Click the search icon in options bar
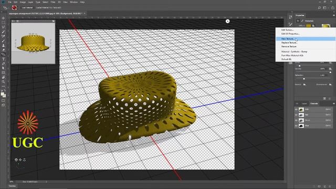 coord(319,8)
